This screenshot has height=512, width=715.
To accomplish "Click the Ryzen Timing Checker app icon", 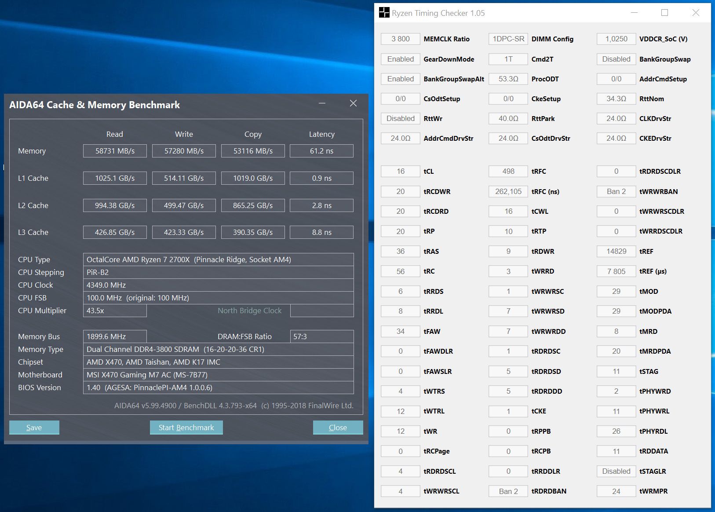I will (x=384, y=13).
